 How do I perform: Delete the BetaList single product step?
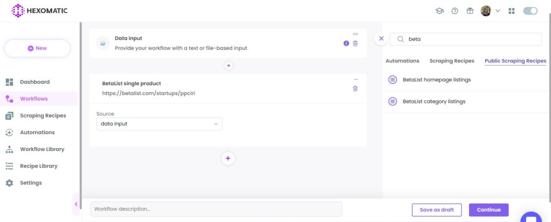point(355,89)
